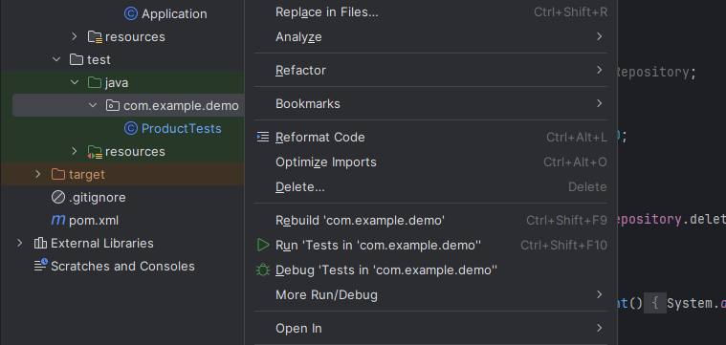Select the ProductTests file in tree
The width and height of the screenshot is (726, 345).
coord(182,129)
